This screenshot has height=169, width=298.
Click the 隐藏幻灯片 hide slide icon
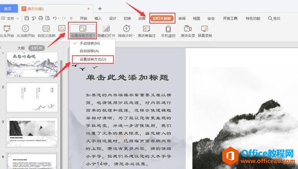[106, 29]
